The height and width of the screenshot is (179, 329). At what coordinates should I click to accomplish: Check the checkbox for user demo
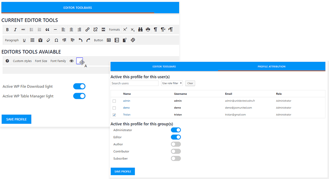[x=114, y=108]
